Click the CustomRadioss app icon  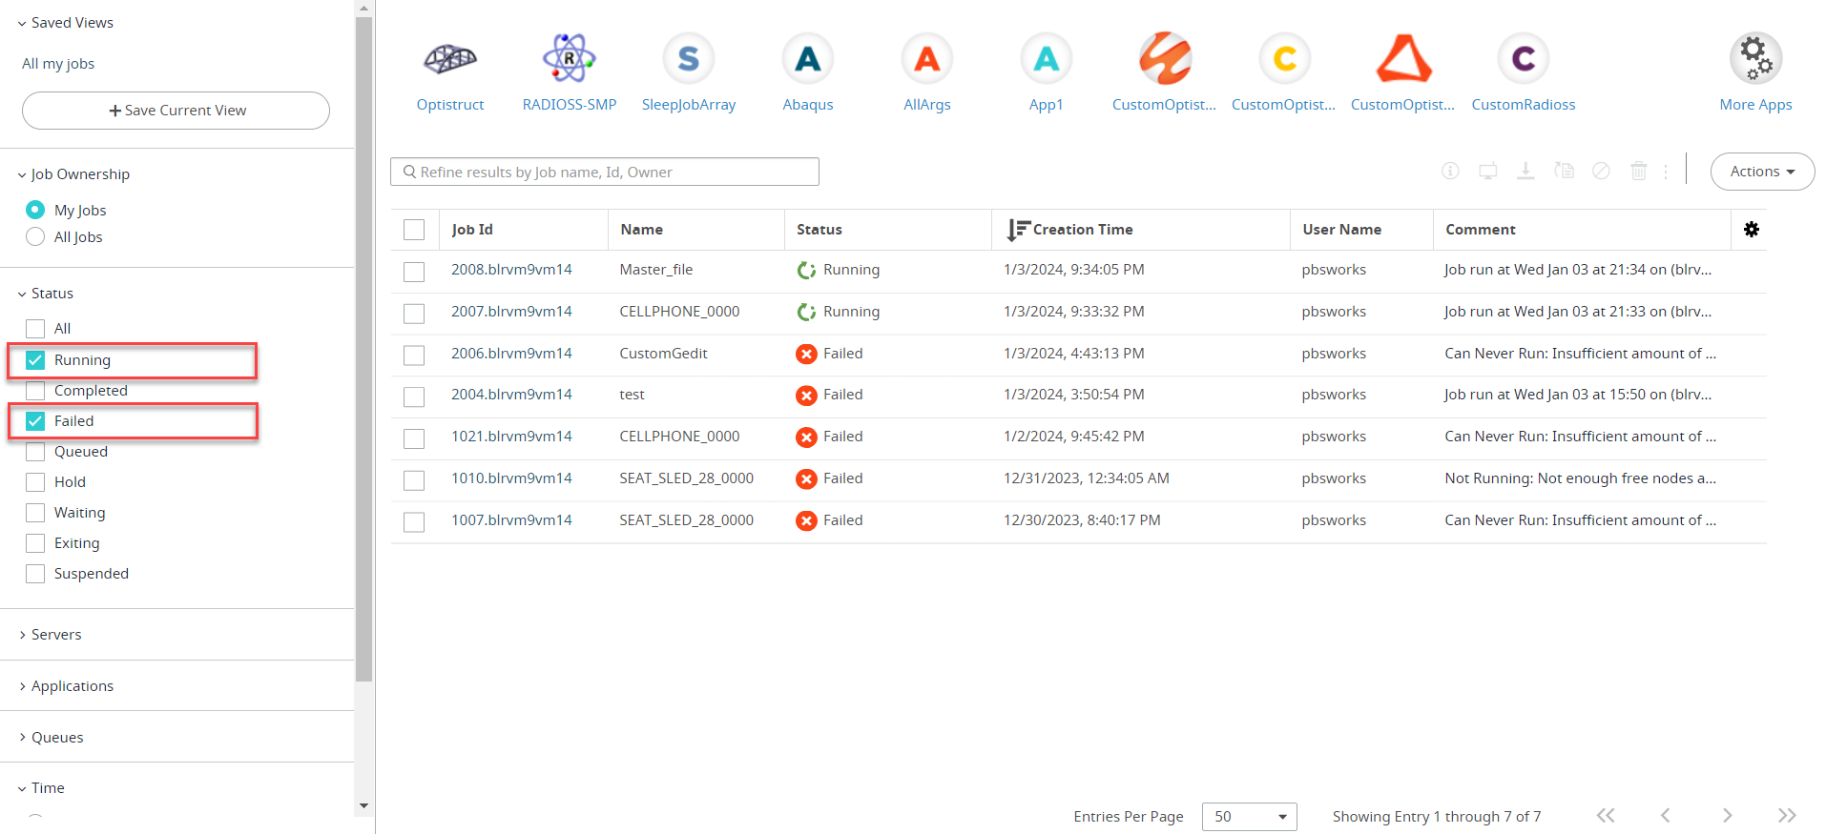point(1523,60)
